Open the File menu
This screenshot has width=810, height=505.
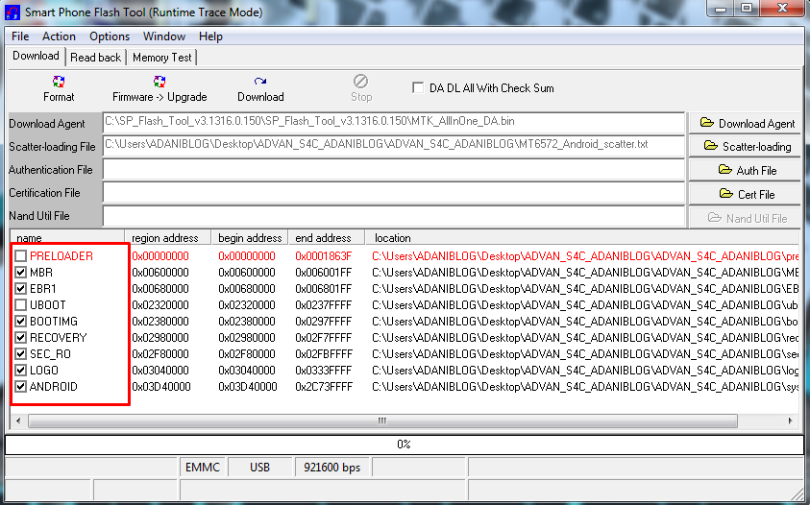click(20, 36)
